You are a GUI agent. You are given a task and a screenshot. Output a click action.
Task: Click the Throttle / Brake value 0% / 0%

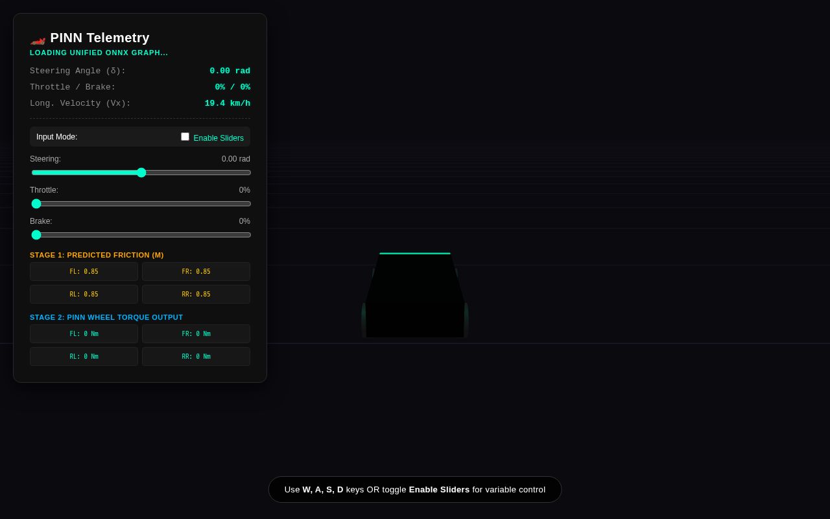pos(232,87)
